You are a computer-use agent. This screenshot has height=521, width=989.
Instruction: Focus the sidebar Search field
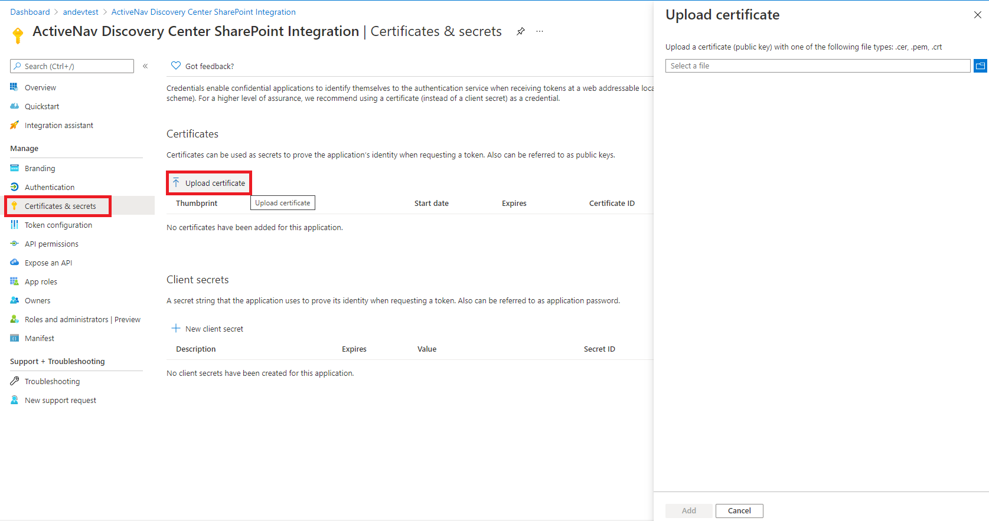pyautogui.click(x=72, y=66)
